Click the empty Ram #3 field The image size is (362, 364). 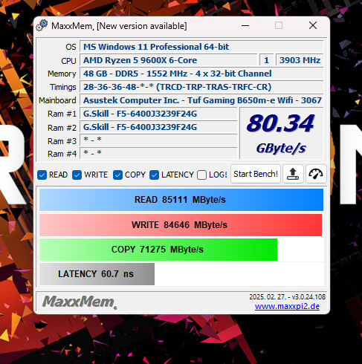[158, 140]
